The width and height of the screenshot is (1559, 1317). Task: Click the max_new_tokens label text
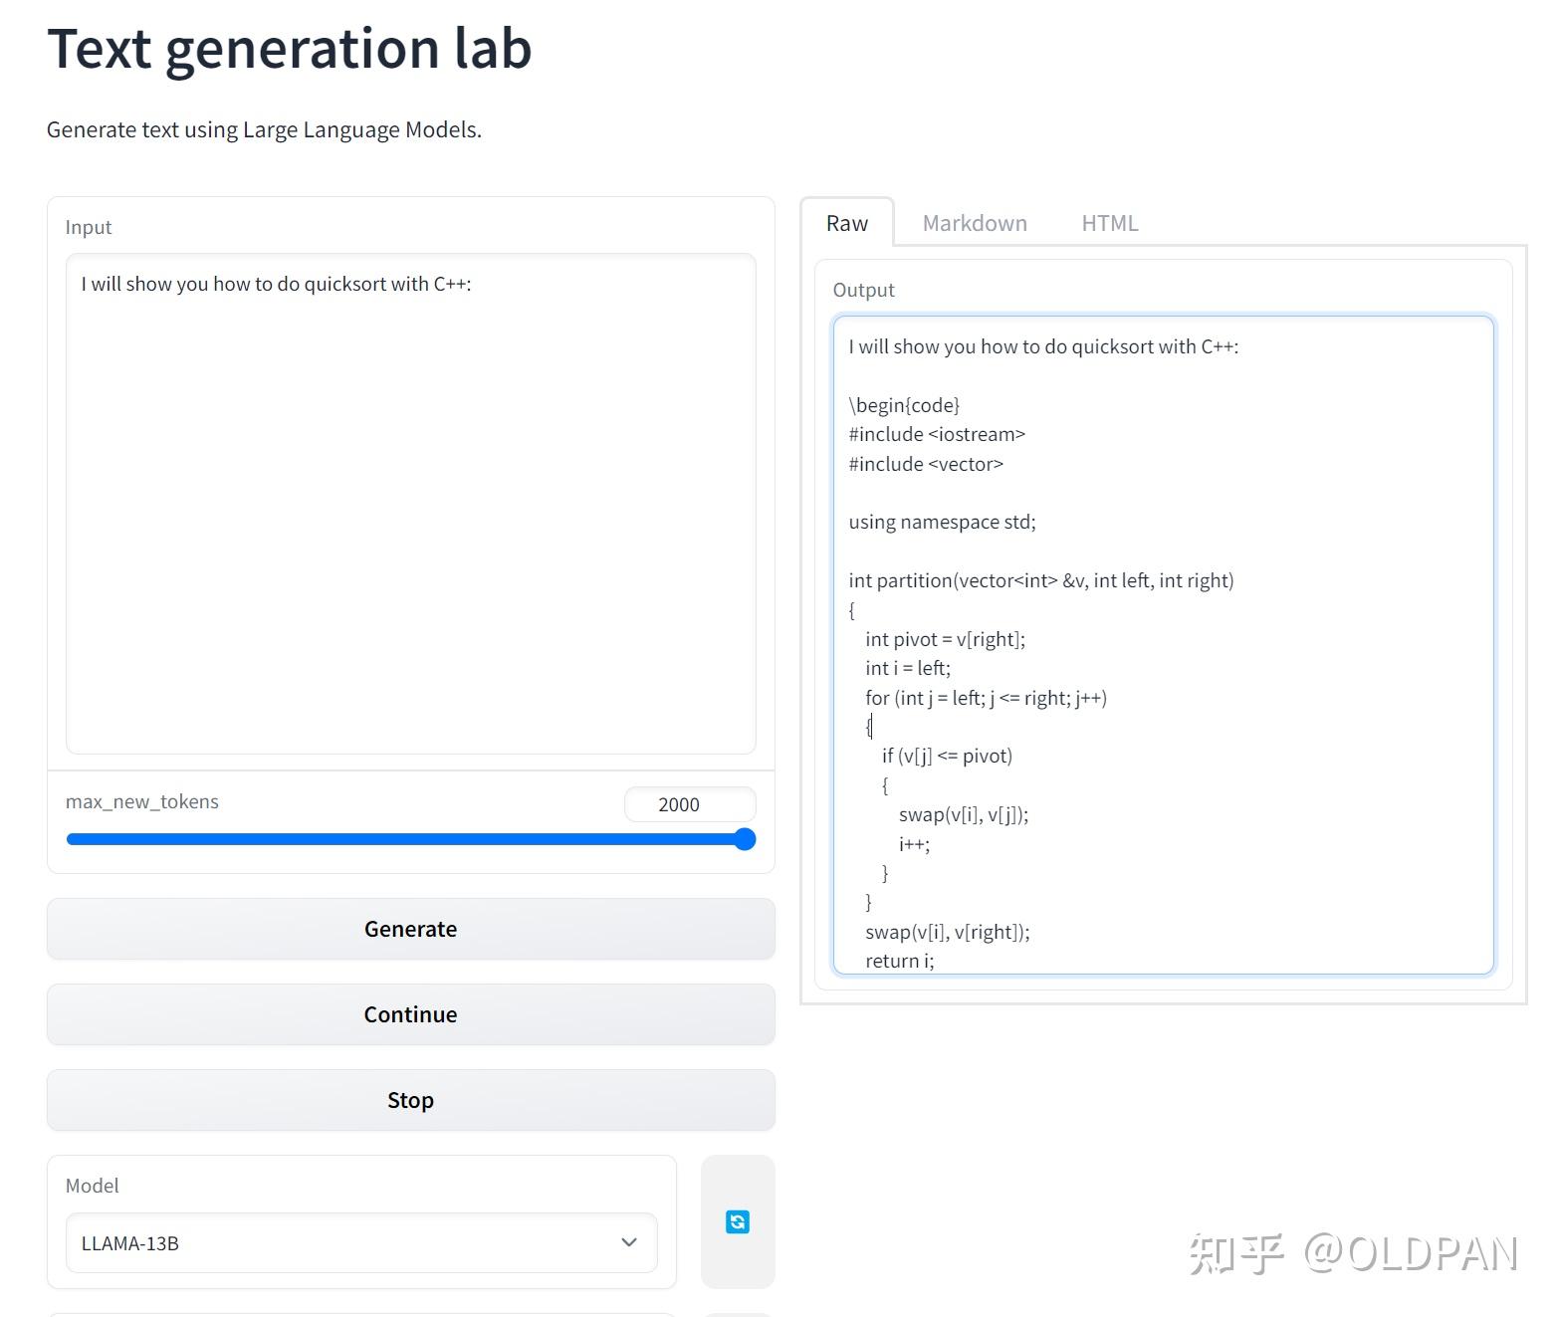click(x=142, y=801)
